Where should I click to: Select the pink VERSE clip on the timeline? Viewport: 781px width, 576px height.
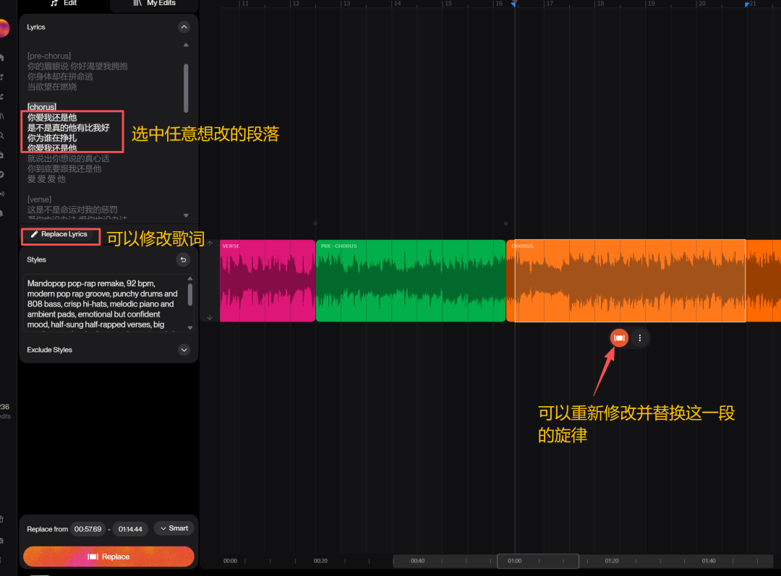267,280
